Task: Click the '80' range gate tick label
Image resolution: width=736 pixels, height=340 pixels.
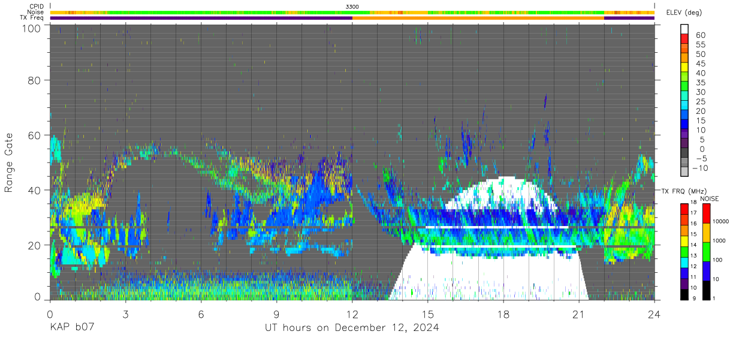Action: point(35,80)
